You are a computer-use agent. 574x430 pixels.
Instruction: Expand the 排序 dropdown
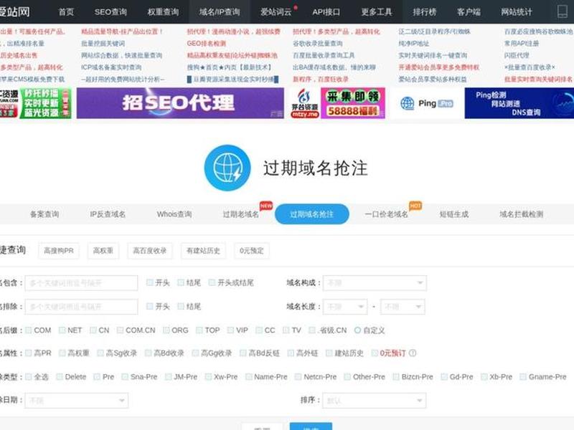point(374,401)
